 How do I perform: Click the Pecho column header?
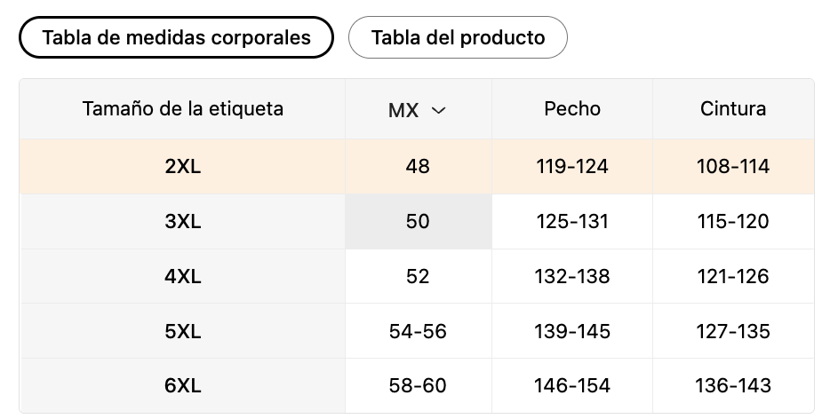[572, 109]
